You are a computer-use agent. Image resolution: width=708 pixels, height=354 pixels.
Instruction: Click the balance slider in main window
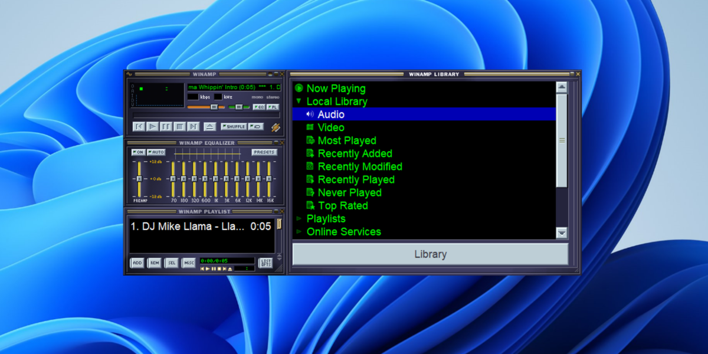[239, 107]
